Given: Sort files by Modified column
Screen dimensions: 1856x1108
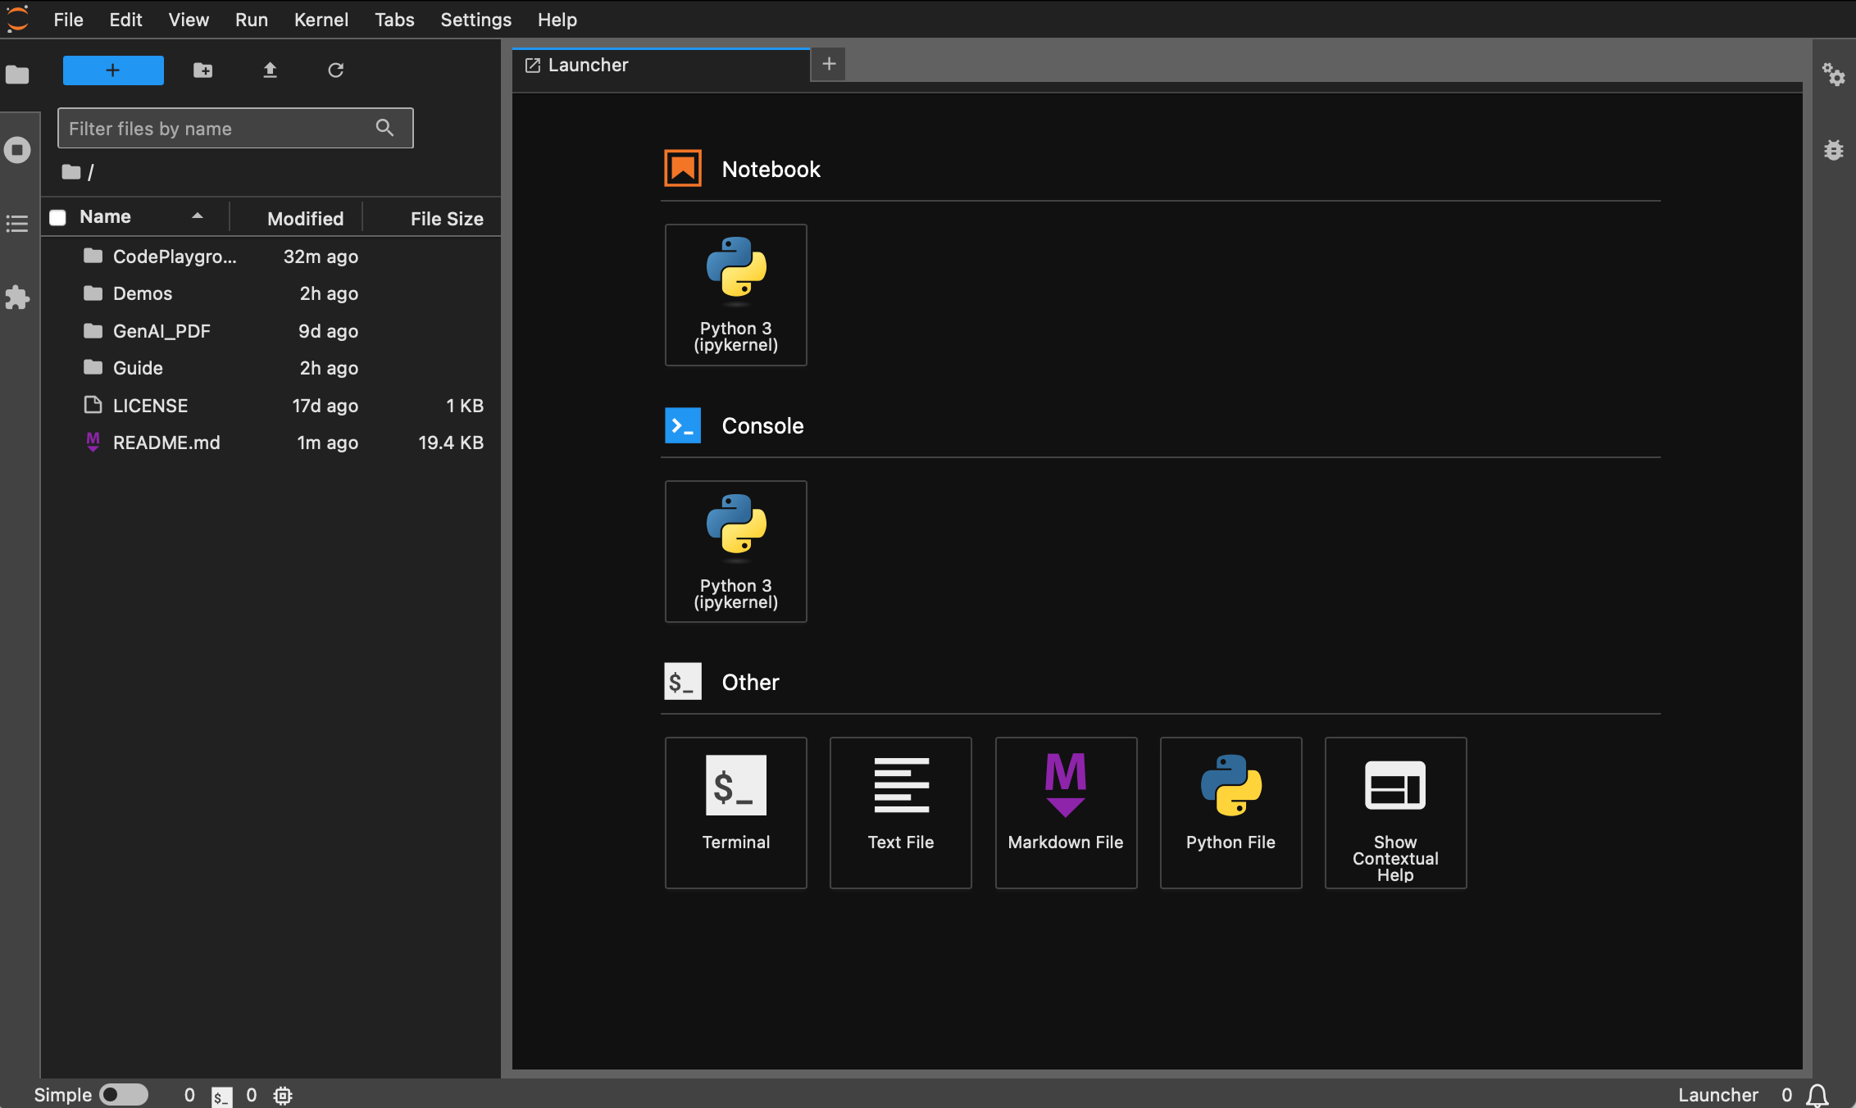Looking at the screenshot, I should [305, 218].
